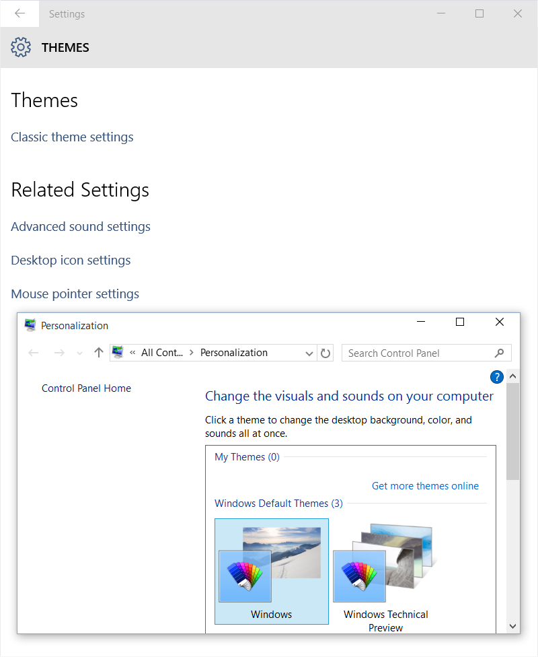The width and height of the screenshot is (538, 657).
Task: Select the Personalization breadcrumb
Action: click(x=233, y=353)
